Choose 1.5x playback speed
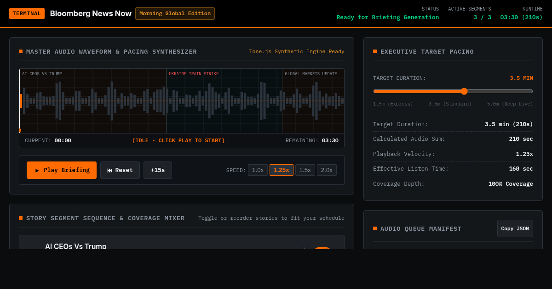This screenshot has height=289, width=552. pos(305,170)
